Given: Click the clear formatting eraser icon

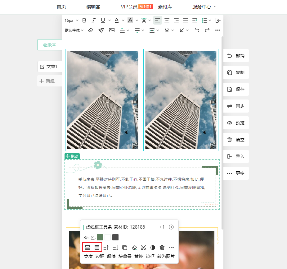Looking at the screenshot, I should click(x=91, y=30).
